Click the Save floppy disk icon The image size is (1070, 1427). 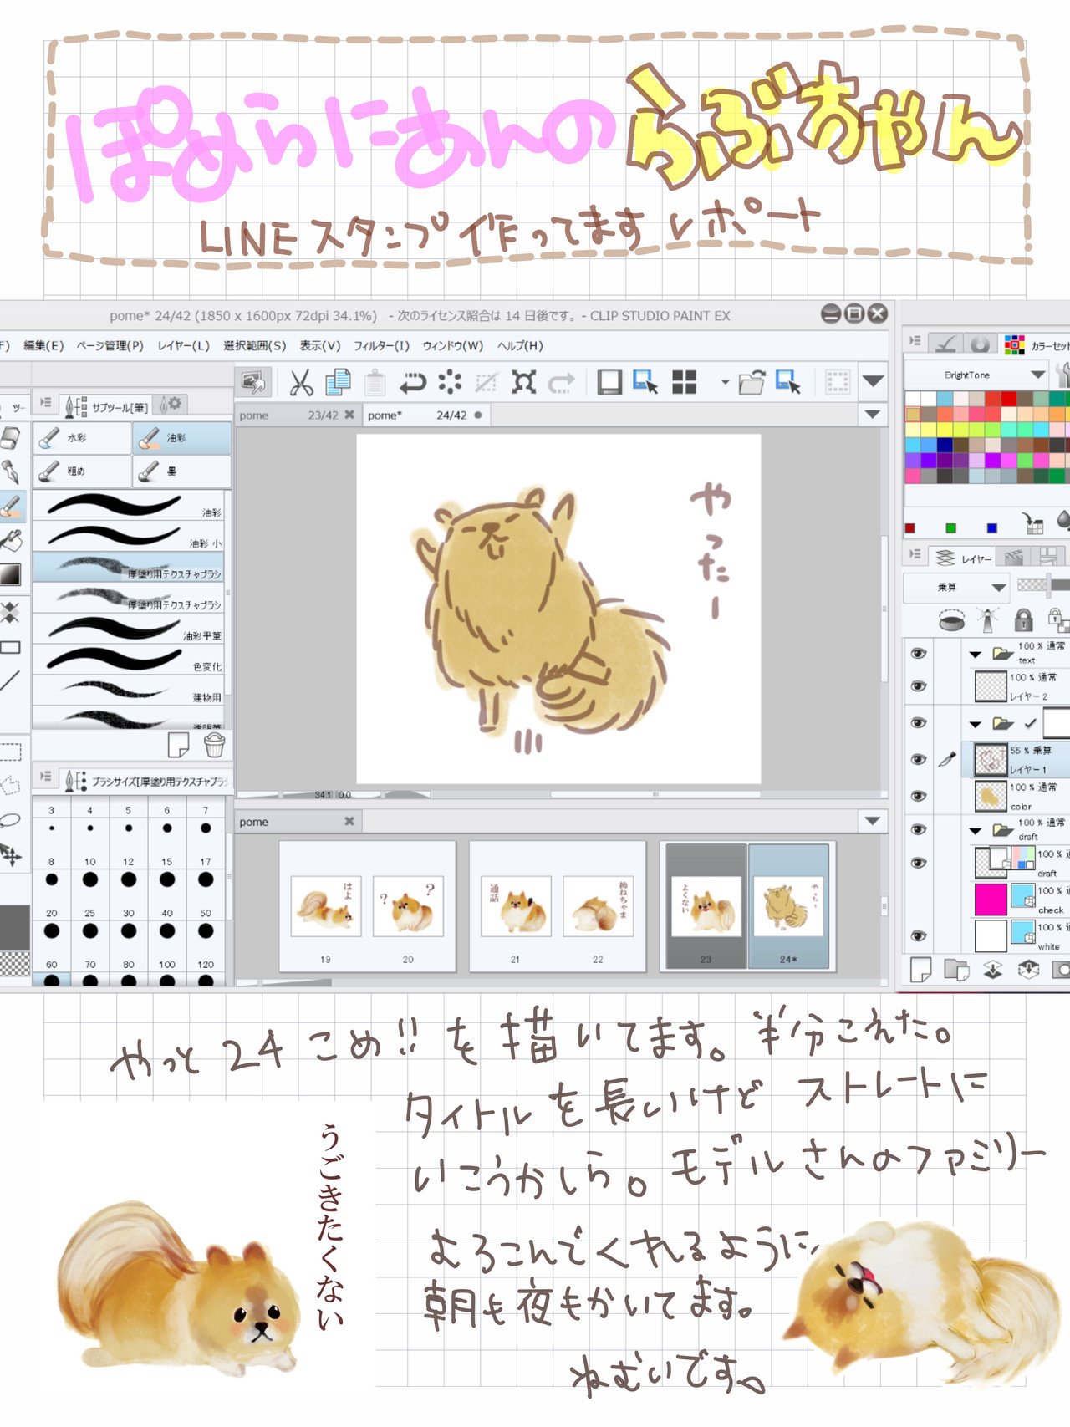click(609, 382)
